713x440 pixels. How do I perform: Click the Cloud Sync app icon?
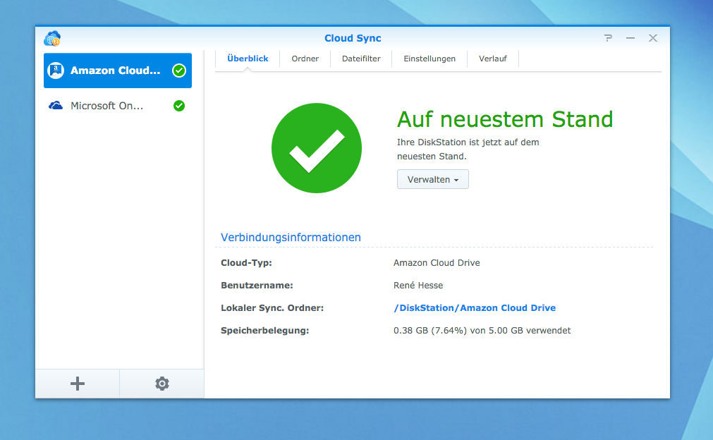tap(52, 39)
